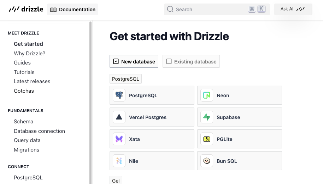Select the PGLite card label
This screenshot has height=184, width=323.
[x=224, y=139]
